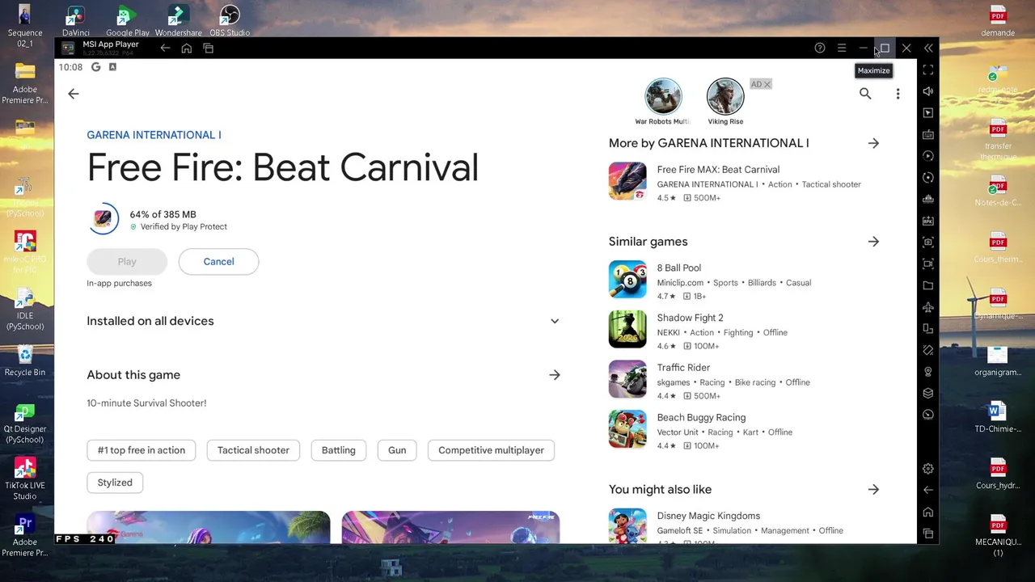The height and width of the screenshot is (582, 1035).
Task: Select the Battling chip
Action: 338,450
